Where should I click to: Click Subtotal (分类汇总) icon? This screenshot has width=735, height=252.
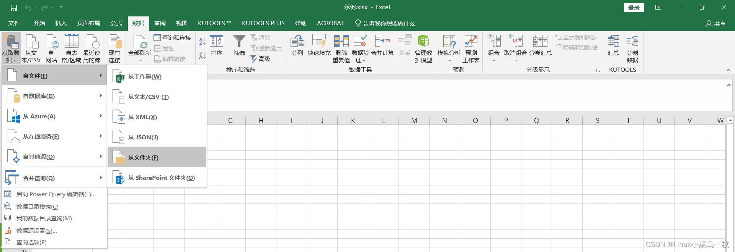pos(541,45)
